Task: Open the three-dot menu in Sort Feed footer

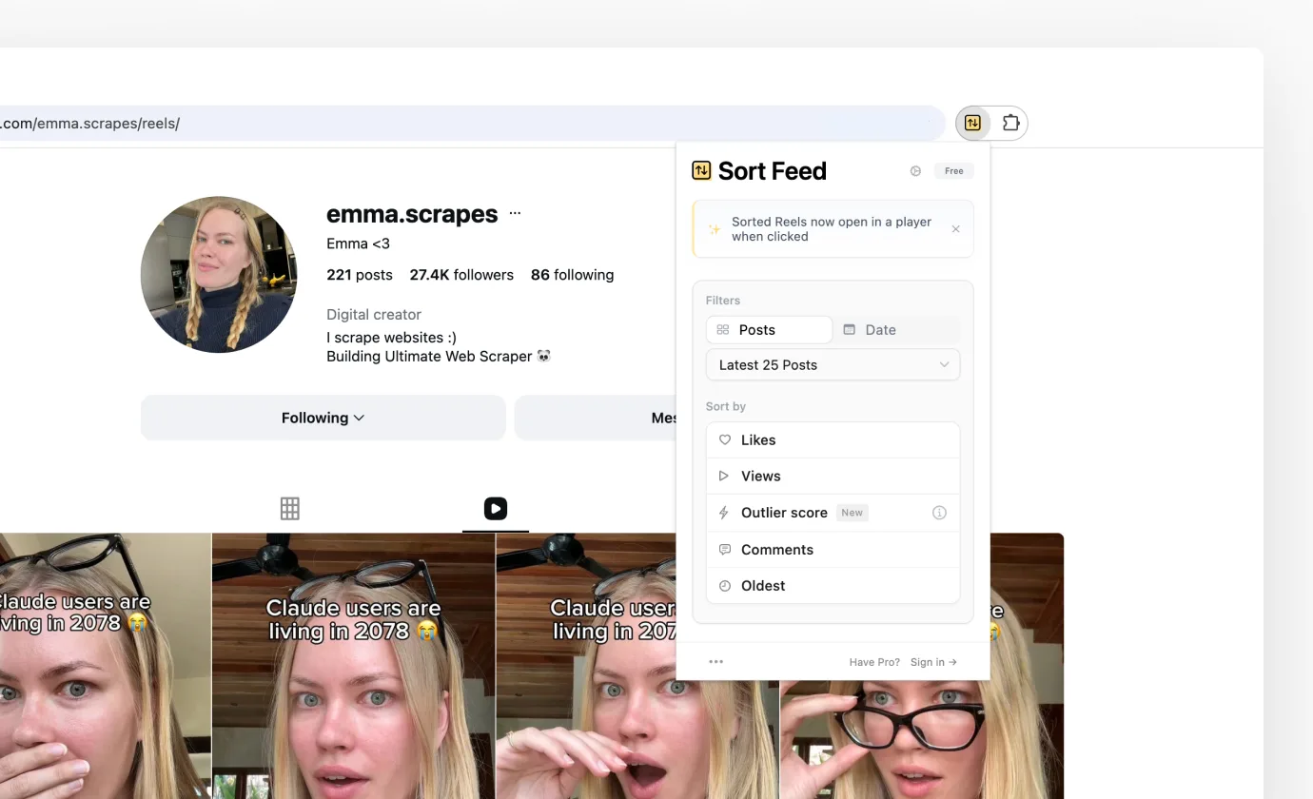Action: pyautogui.click(x=716, y=662)
